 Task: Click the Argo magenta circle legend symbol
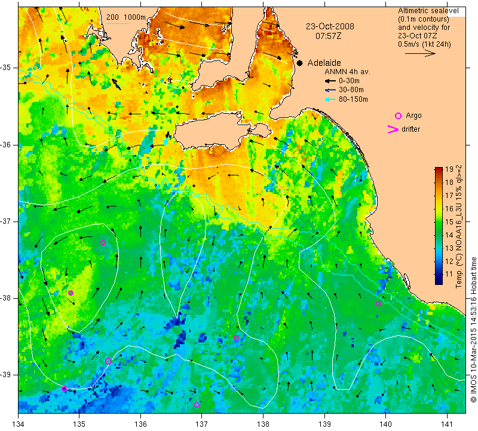pyautogui.click(x=398, y=116)
